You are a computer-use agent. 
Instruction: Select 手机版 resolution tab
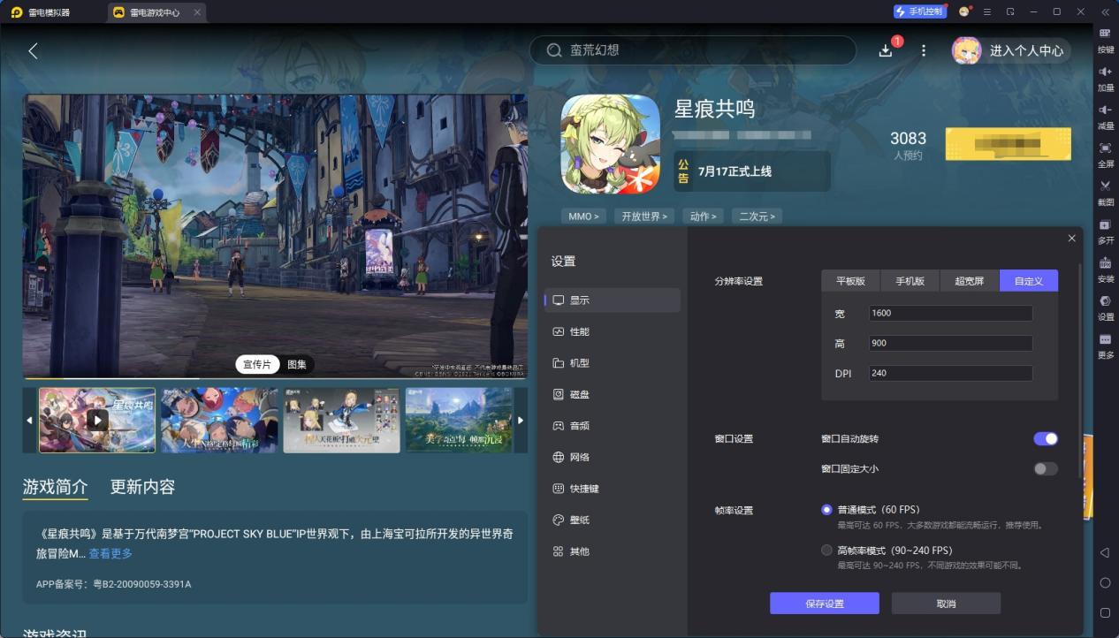click(910, 281)
